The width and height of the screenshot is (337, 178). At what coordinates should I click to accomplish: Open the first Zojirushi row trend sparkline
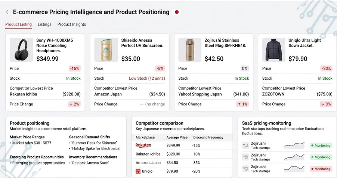(294, 145)
